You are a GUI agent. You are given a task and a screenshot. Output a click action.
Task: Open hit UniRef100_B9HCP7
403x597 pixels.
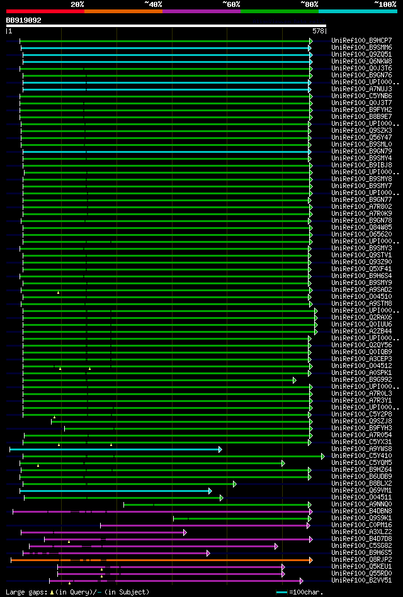[362, 41]
